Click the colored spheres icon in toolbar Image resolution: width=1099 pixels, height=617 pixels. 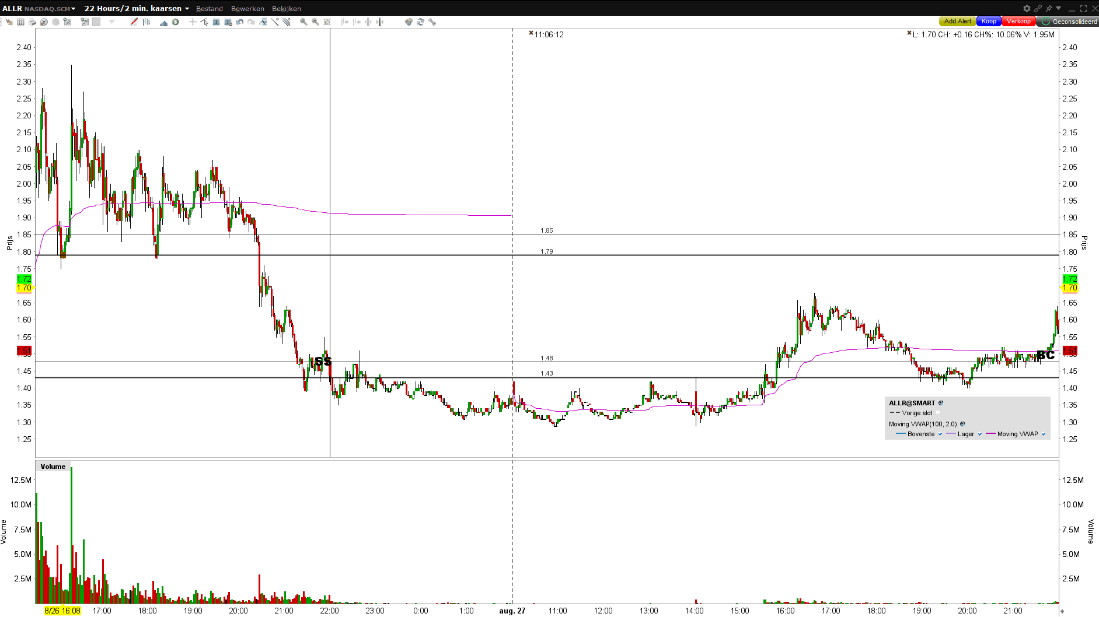point(409,22)
